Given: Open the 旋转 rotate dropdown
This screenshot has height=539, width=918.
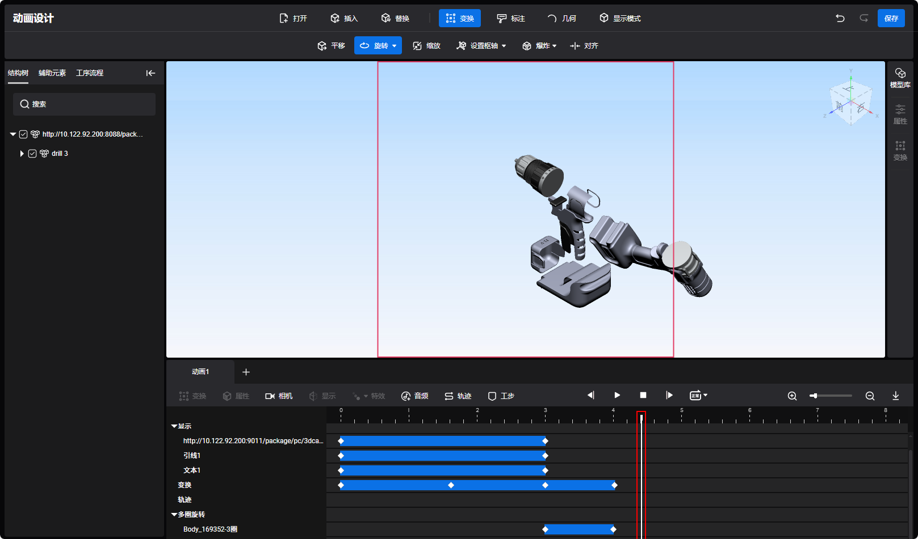Looking at the screenshot, I should 394,46.
